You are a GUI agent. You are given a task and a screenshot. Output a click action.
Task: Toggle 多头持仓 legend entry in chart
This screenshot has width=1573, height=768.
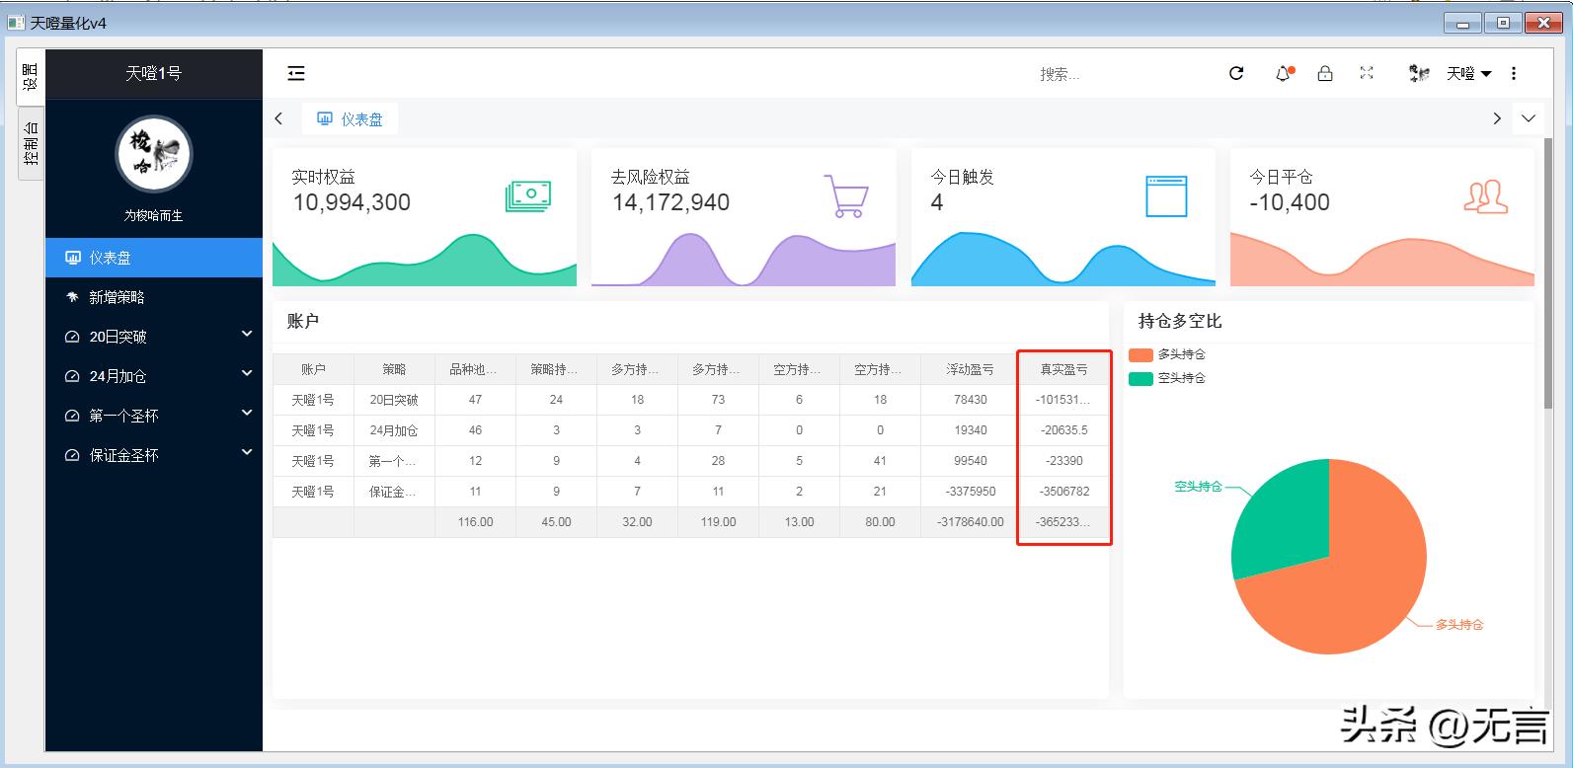pyautogui.click(x=1167, y=355)
